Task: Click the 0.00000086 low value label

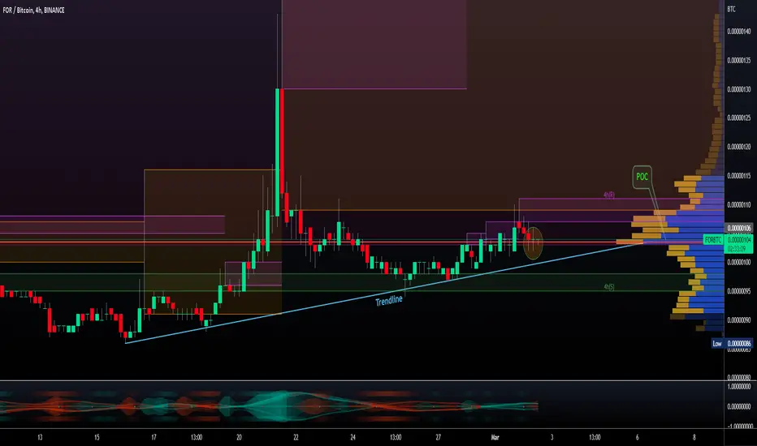Action: (739, 343)
